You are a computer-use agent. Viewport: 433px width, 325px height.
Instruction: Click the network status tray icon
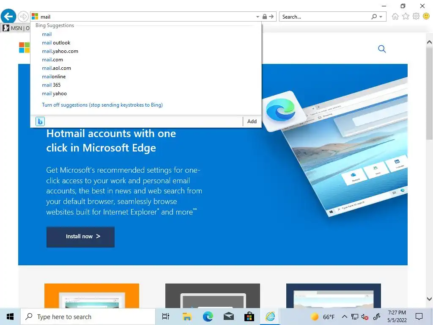coord(355,317)
